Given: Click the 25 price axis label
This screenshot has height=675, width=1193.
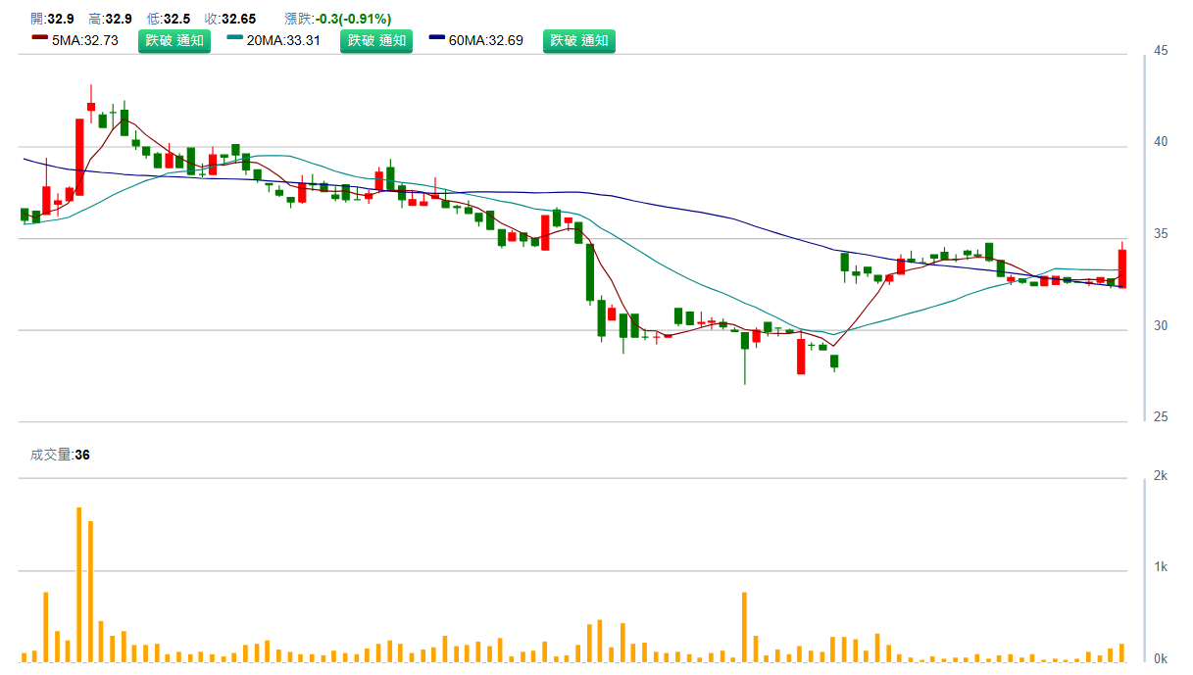Looking at the screenshot, I should 1160,417.
